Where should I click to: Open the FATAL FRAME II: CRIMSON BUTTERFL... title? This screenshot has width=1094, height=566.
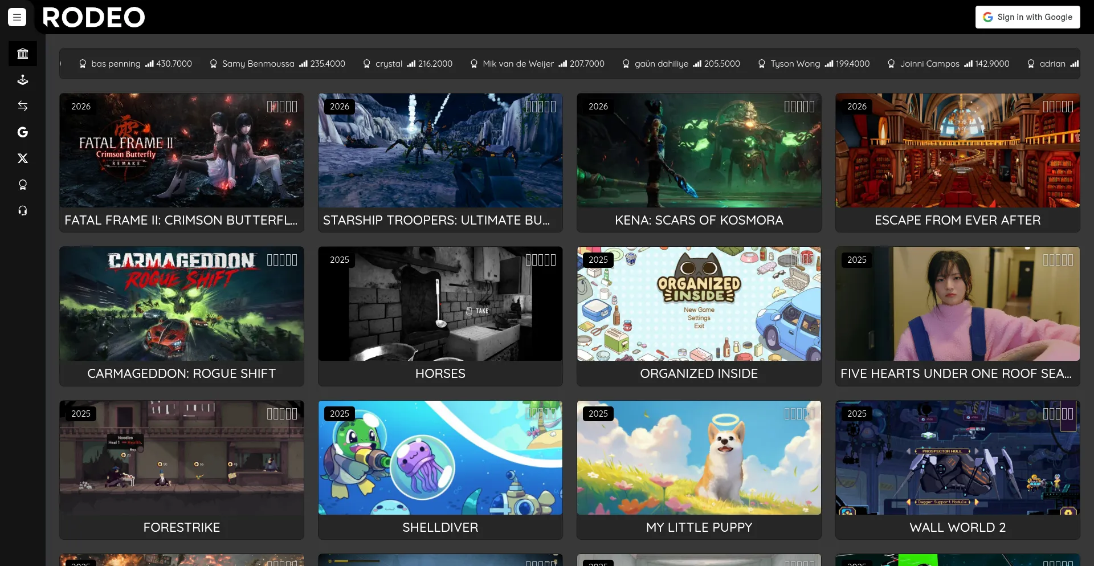coord(181,220)
